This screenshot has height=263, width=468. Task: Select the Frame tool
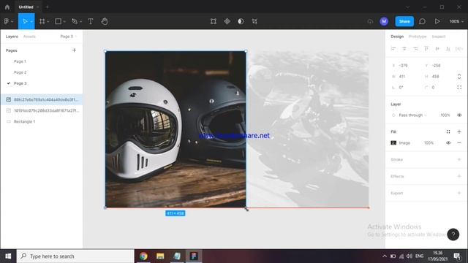42,21
